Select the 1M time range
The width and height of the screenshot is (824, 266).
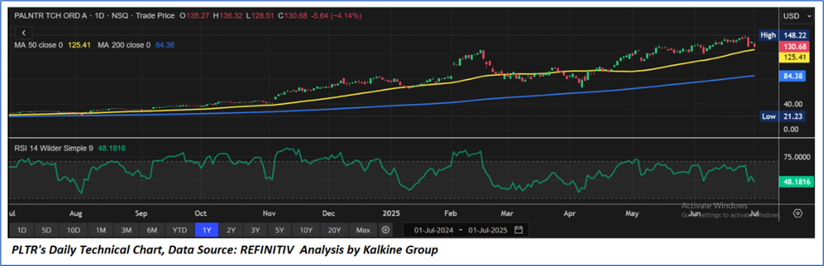(101, 230)
